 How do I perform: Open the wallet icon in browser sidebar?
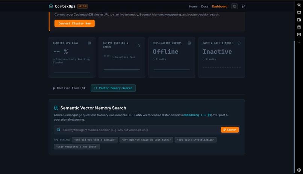(x=299, y=20)
